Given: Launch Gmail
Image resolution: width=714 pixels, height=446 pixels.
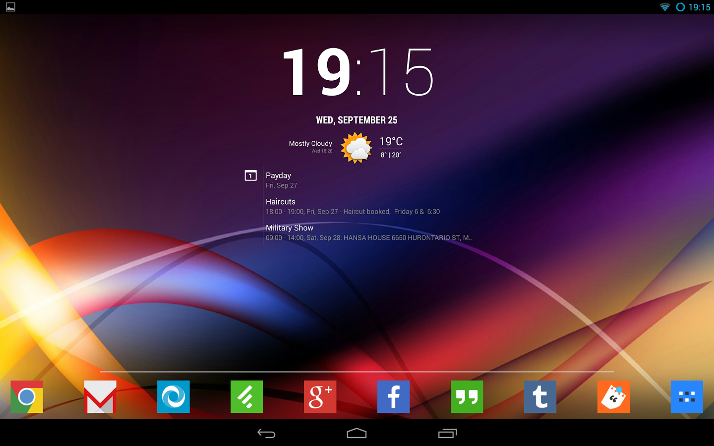Looking at the screenshot, I should coord(100,396).
